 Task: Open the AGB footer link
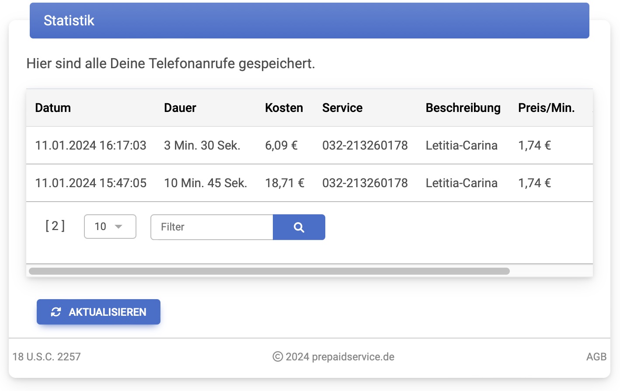pos(596,357)
